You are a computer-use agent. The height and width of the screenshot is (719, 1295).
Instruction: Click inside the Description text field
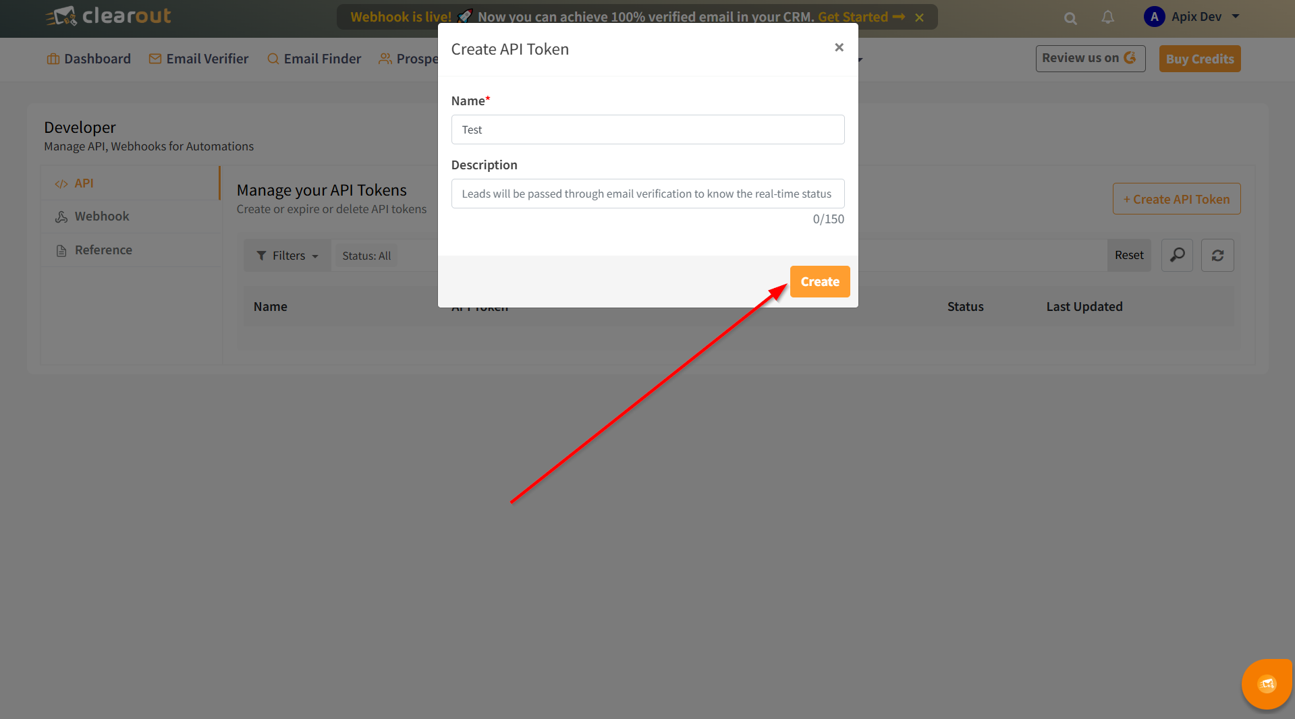tap(647, 194)
